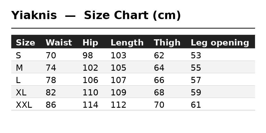Click the Size column header
Image resolution: width=266 pixels, height=133 pixels.
(x=25, y=42)
